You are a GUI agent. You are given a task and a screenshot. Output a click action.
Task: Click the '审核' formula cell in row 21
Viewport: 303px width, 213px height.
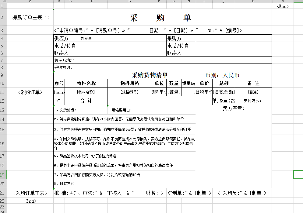tap(122, 193)
